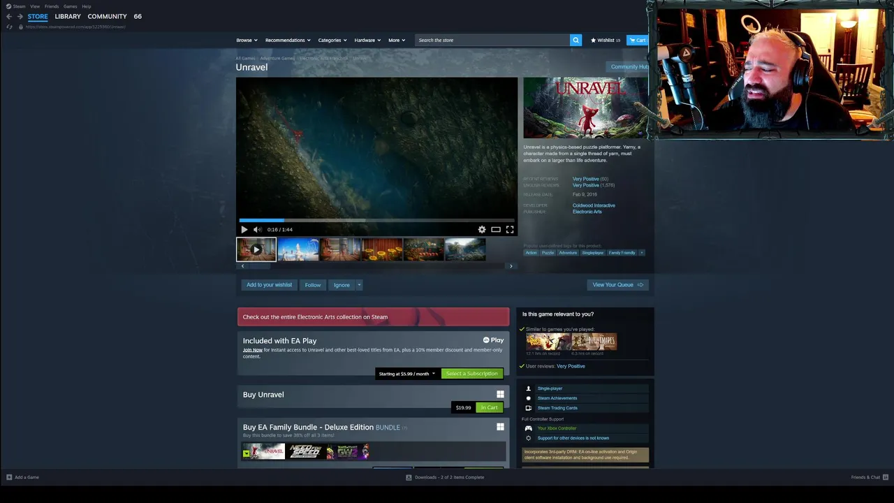Click the Steam Trading Cards icon
The width and height of the screenshot is (894, 503).
tap(528, 408)
